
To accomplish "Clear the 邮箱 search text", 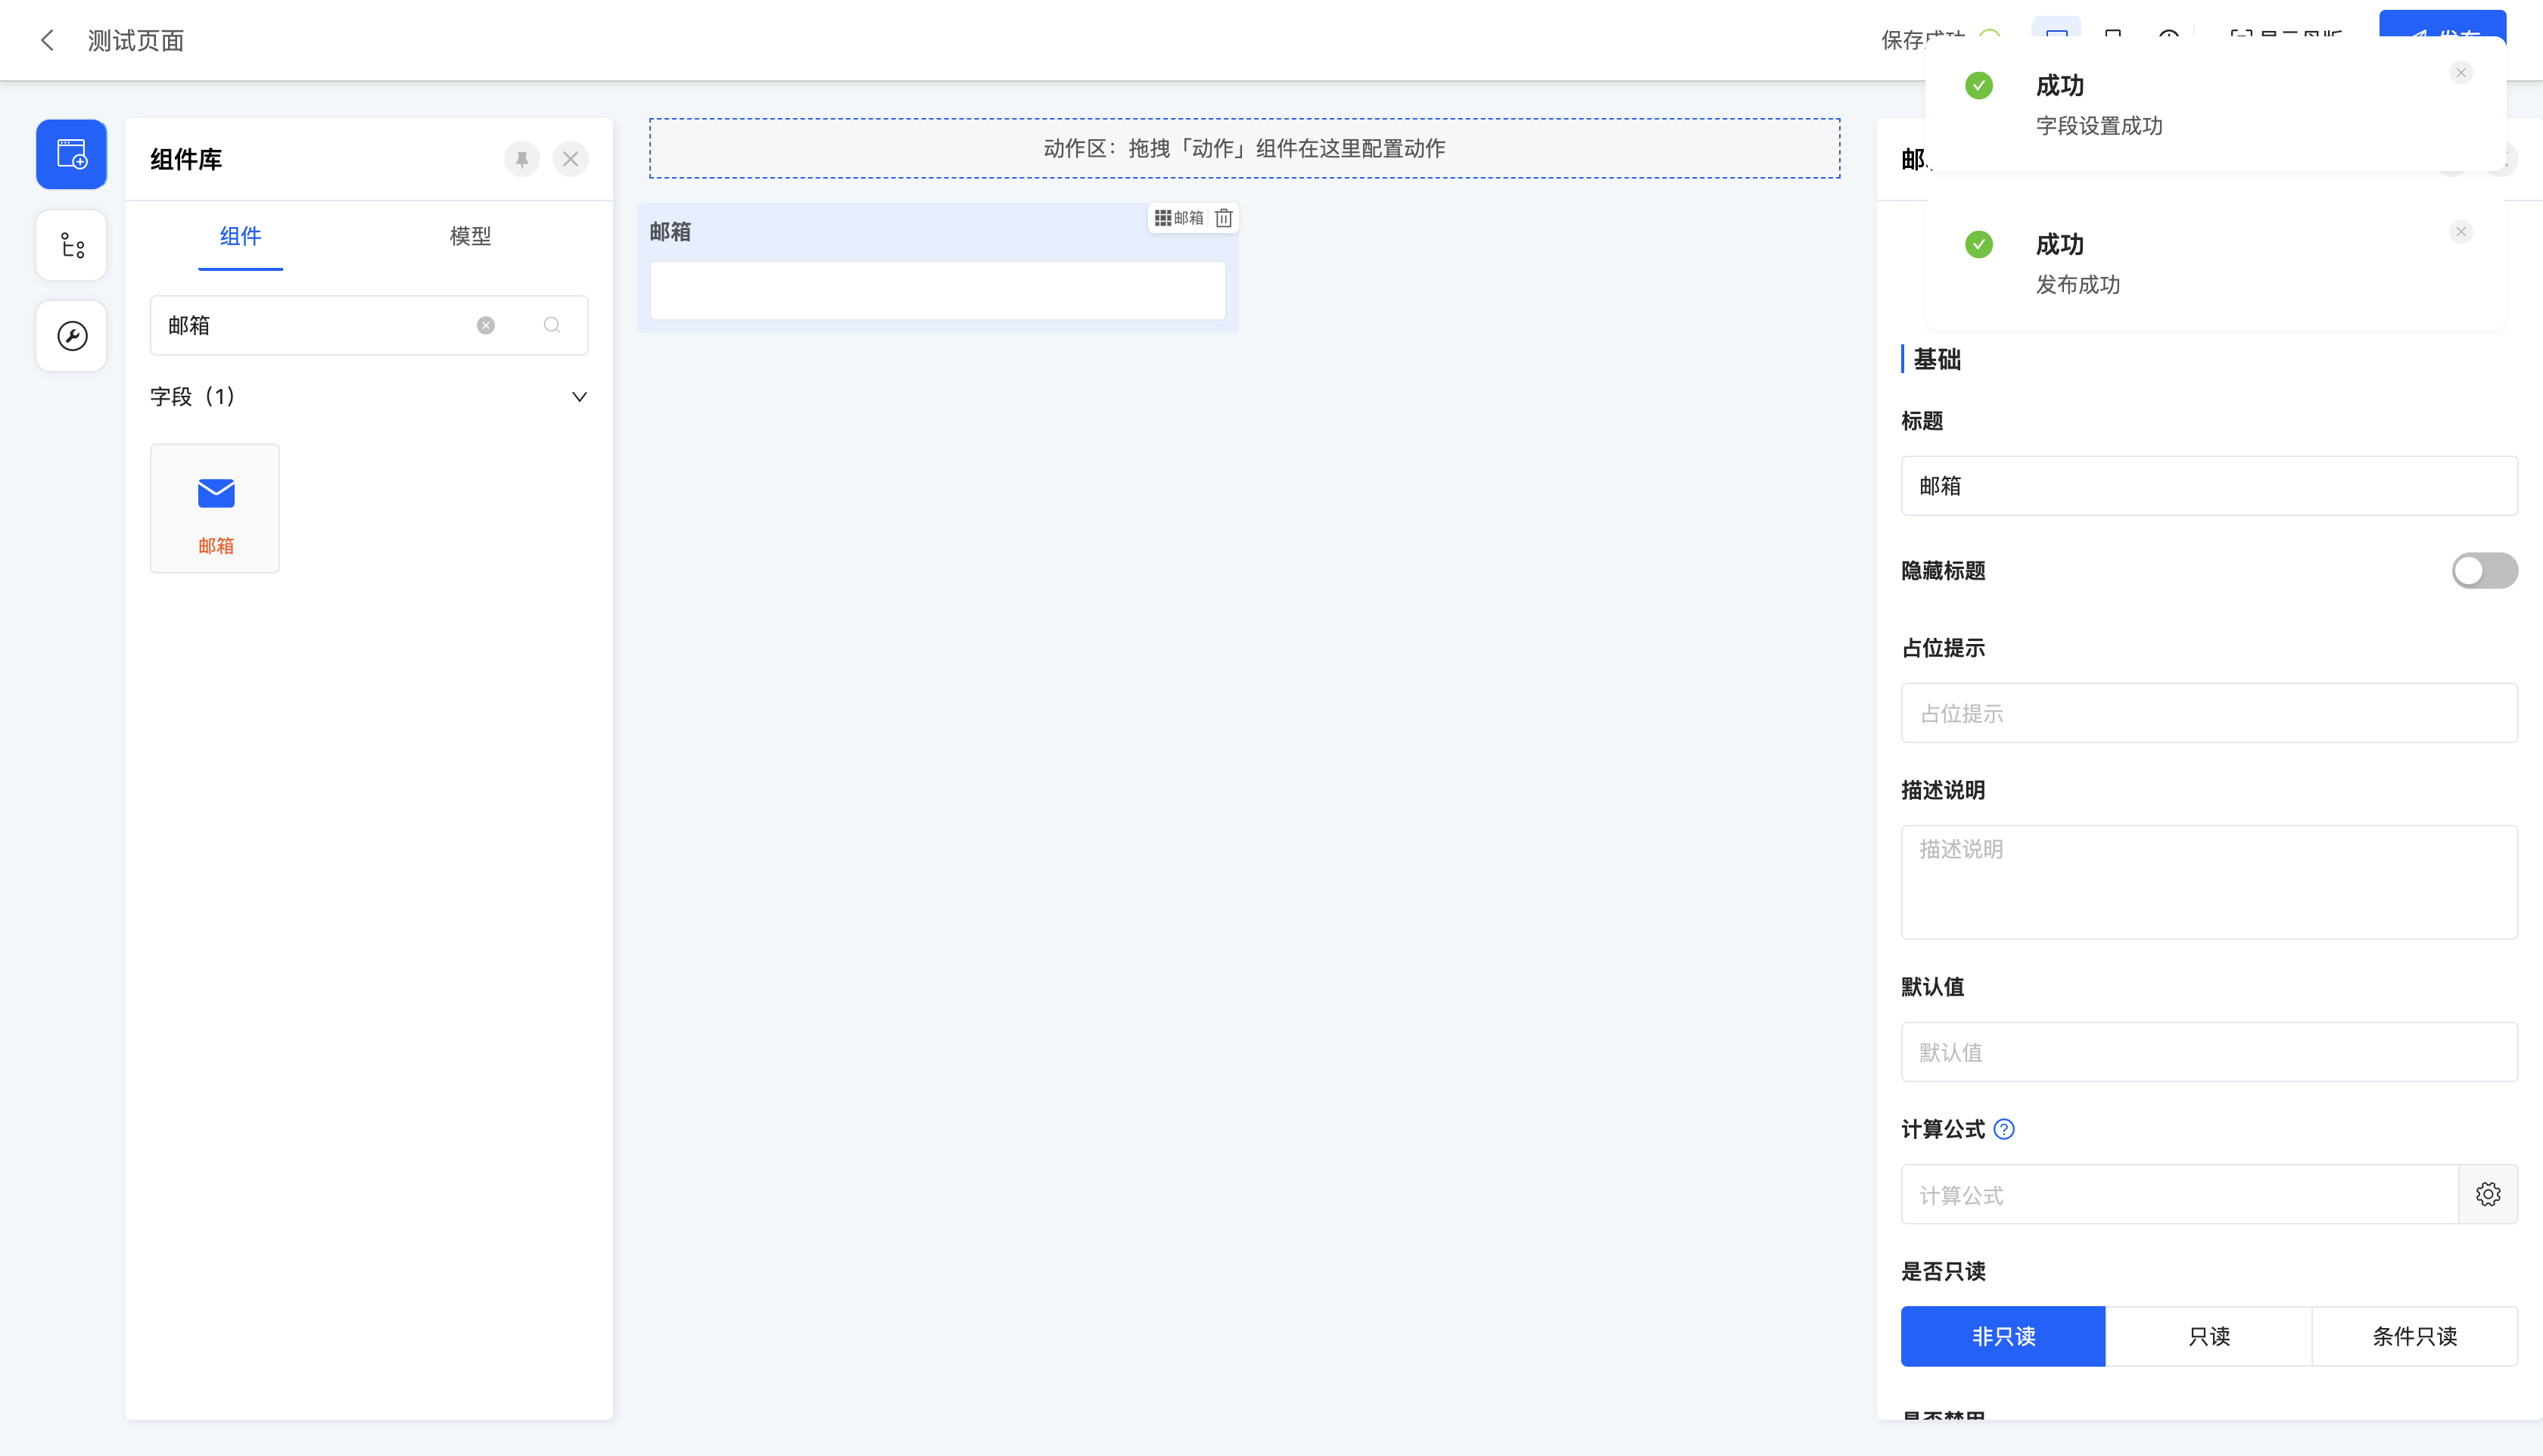I will pos(486,325).
